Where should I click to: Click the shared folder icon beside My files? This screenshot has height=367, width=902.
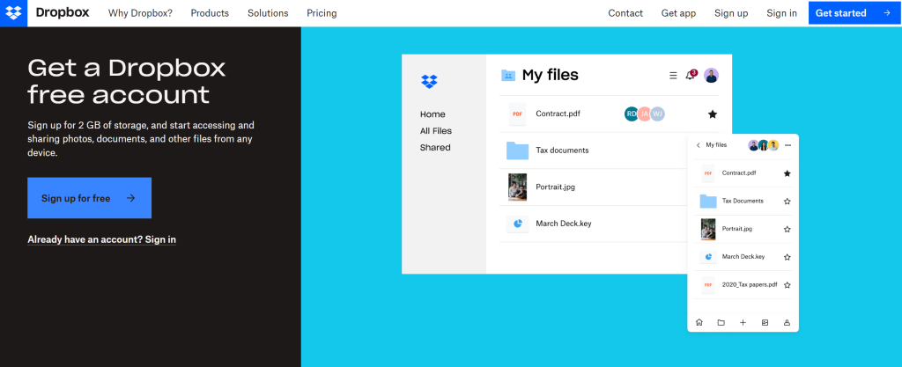508,75
